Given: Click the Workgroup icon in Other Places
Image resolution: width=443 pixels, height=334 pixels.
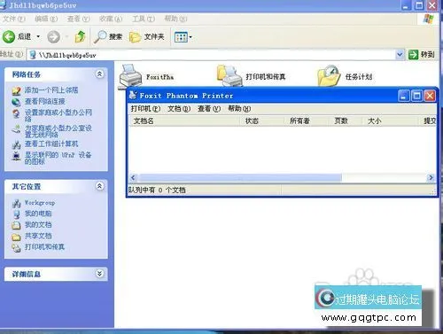Looking at the screenshot, I should (x=16, y=203).
